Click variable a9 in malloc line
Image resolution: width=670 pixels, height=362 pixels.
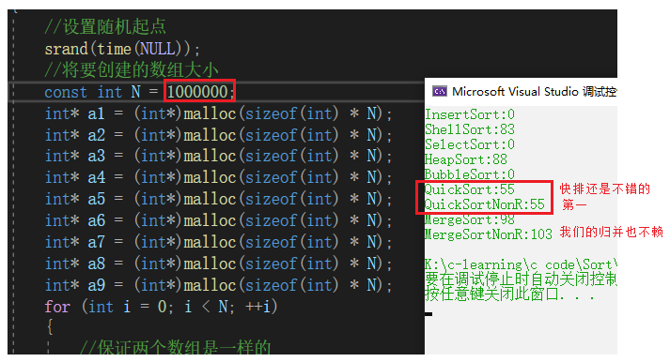pos(96,285)
